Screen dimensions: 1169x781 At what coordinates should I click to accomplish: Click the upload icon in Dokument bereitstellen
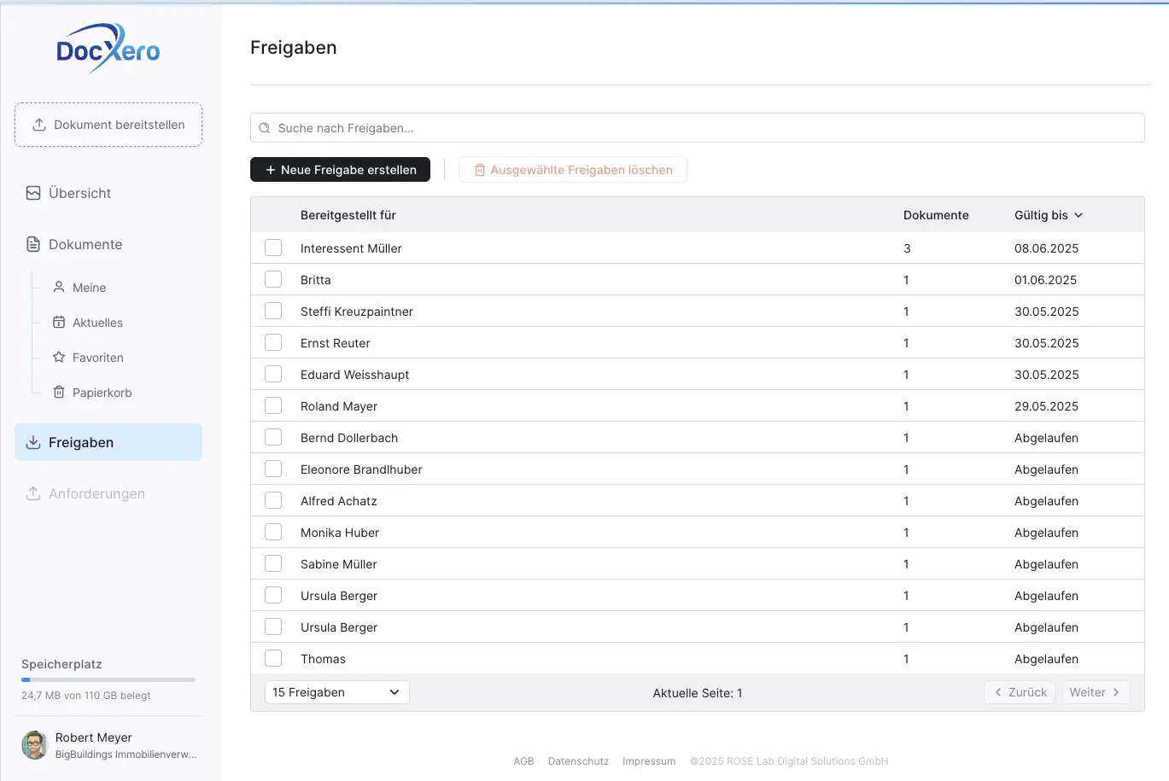(x=39, y=125)
